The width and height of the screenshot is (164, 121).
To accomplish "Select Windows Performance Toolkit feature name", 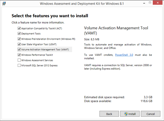I will 37,55.
